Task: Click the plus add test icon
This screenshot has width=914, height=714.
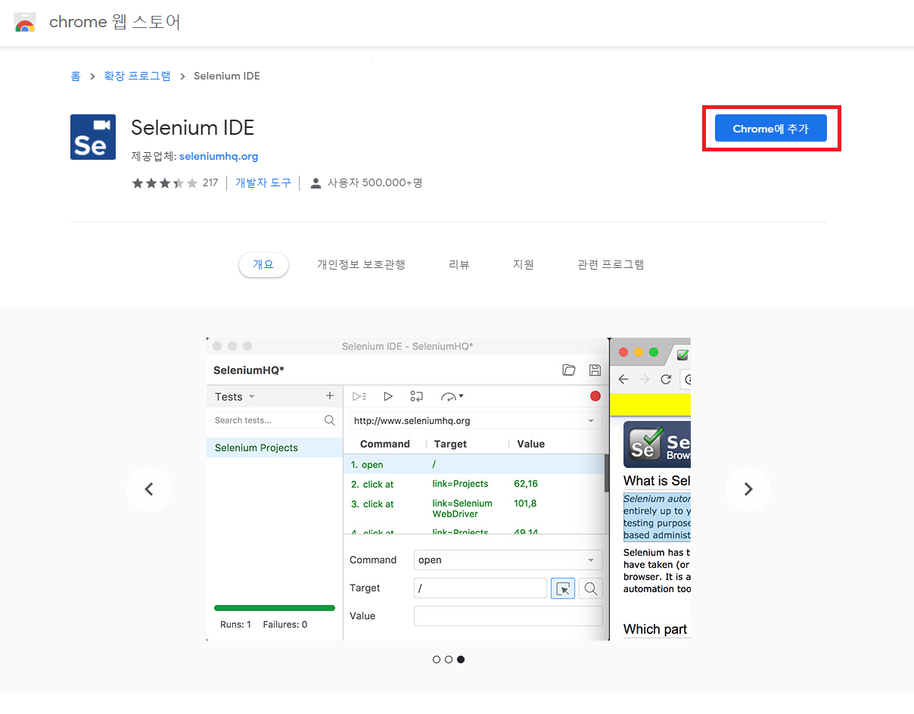Action: pos(329,396)
